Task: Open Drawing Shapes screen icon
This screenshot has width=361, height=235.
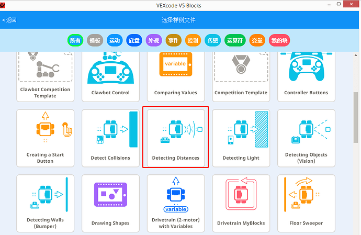Action: coord(110,195)
